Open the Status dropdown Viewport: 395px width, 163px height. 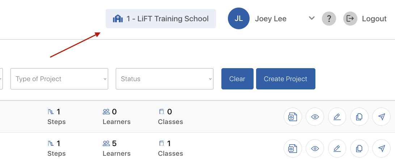pyautogui.click(x=165, y=79)
